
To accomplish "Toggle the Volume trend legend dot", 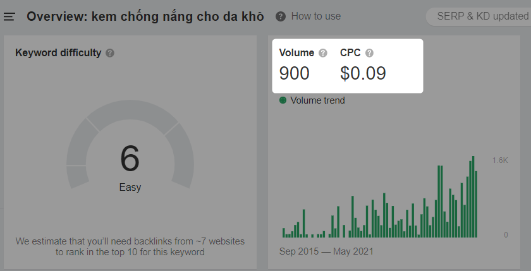I will point(283,100).
